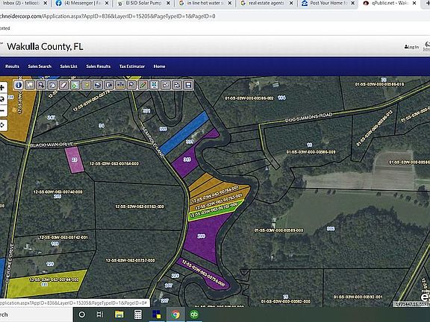Click the zoom to full extent arrows icon
430x322 pixels.
click(x=155, y=85)
